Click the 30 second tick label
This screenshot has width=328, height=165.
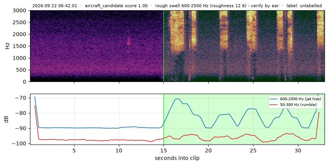click(298, 150)
